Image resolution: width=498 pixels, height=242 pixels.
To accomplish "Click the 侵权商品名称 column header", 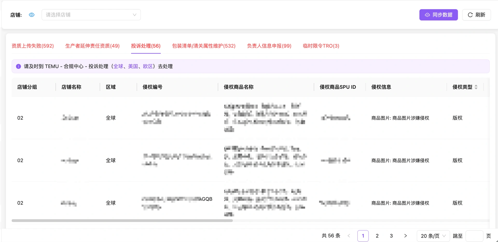I will point(266,87).
